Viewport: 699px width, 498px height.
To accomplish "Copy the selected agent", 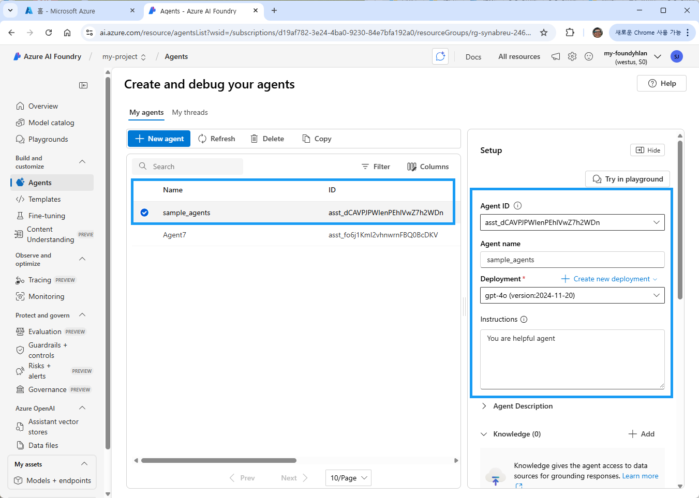I will coord(317,139).
